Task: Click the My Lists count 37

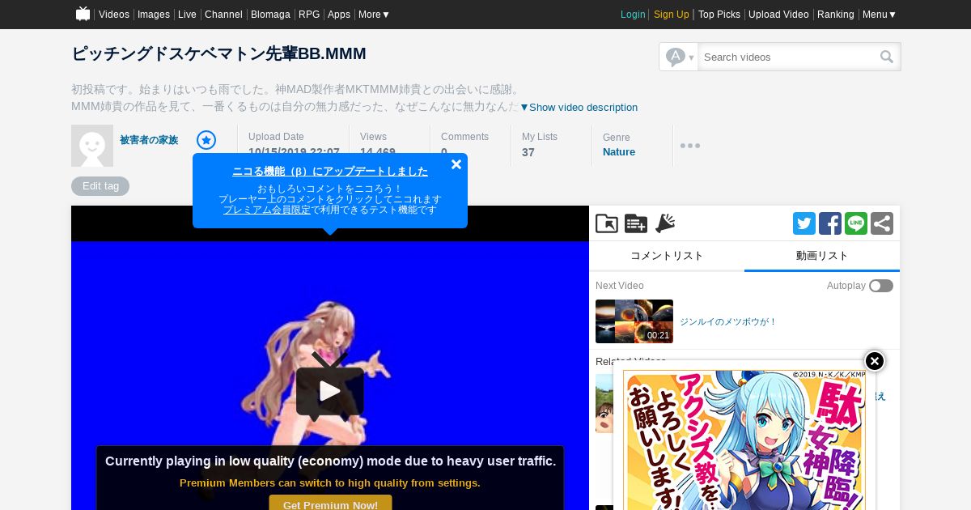Action: (x=528, y=152)
